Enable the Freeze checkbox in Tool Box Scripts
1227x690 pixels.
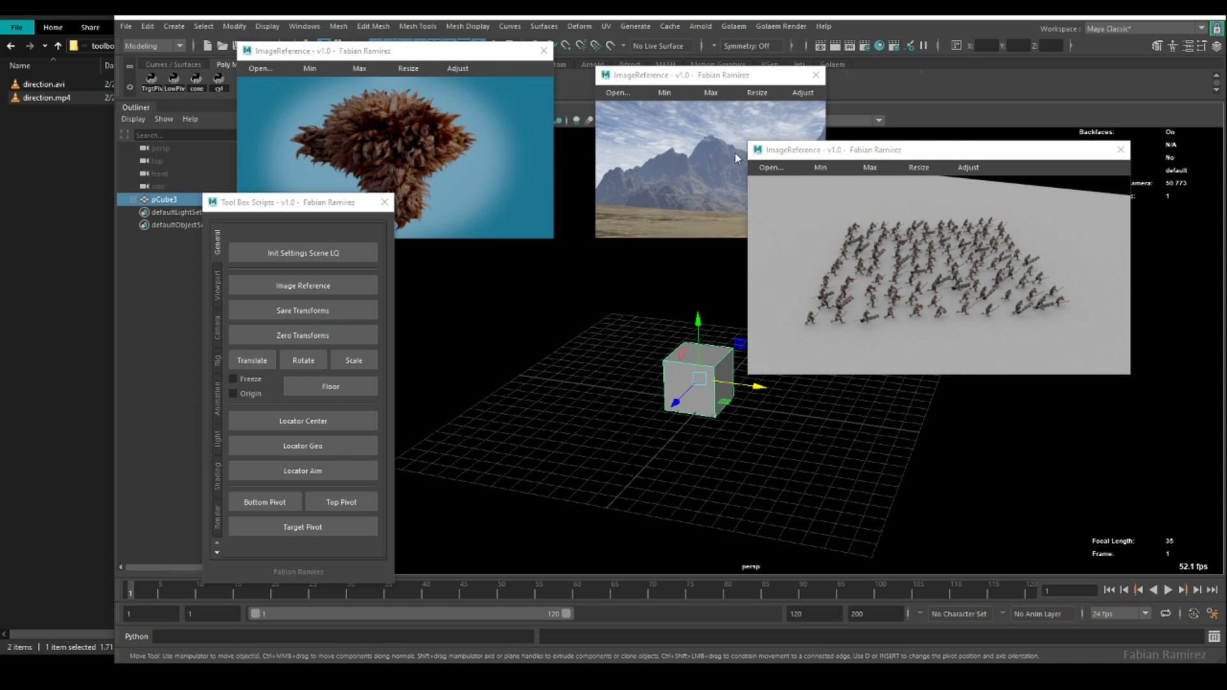coord(233,378)
